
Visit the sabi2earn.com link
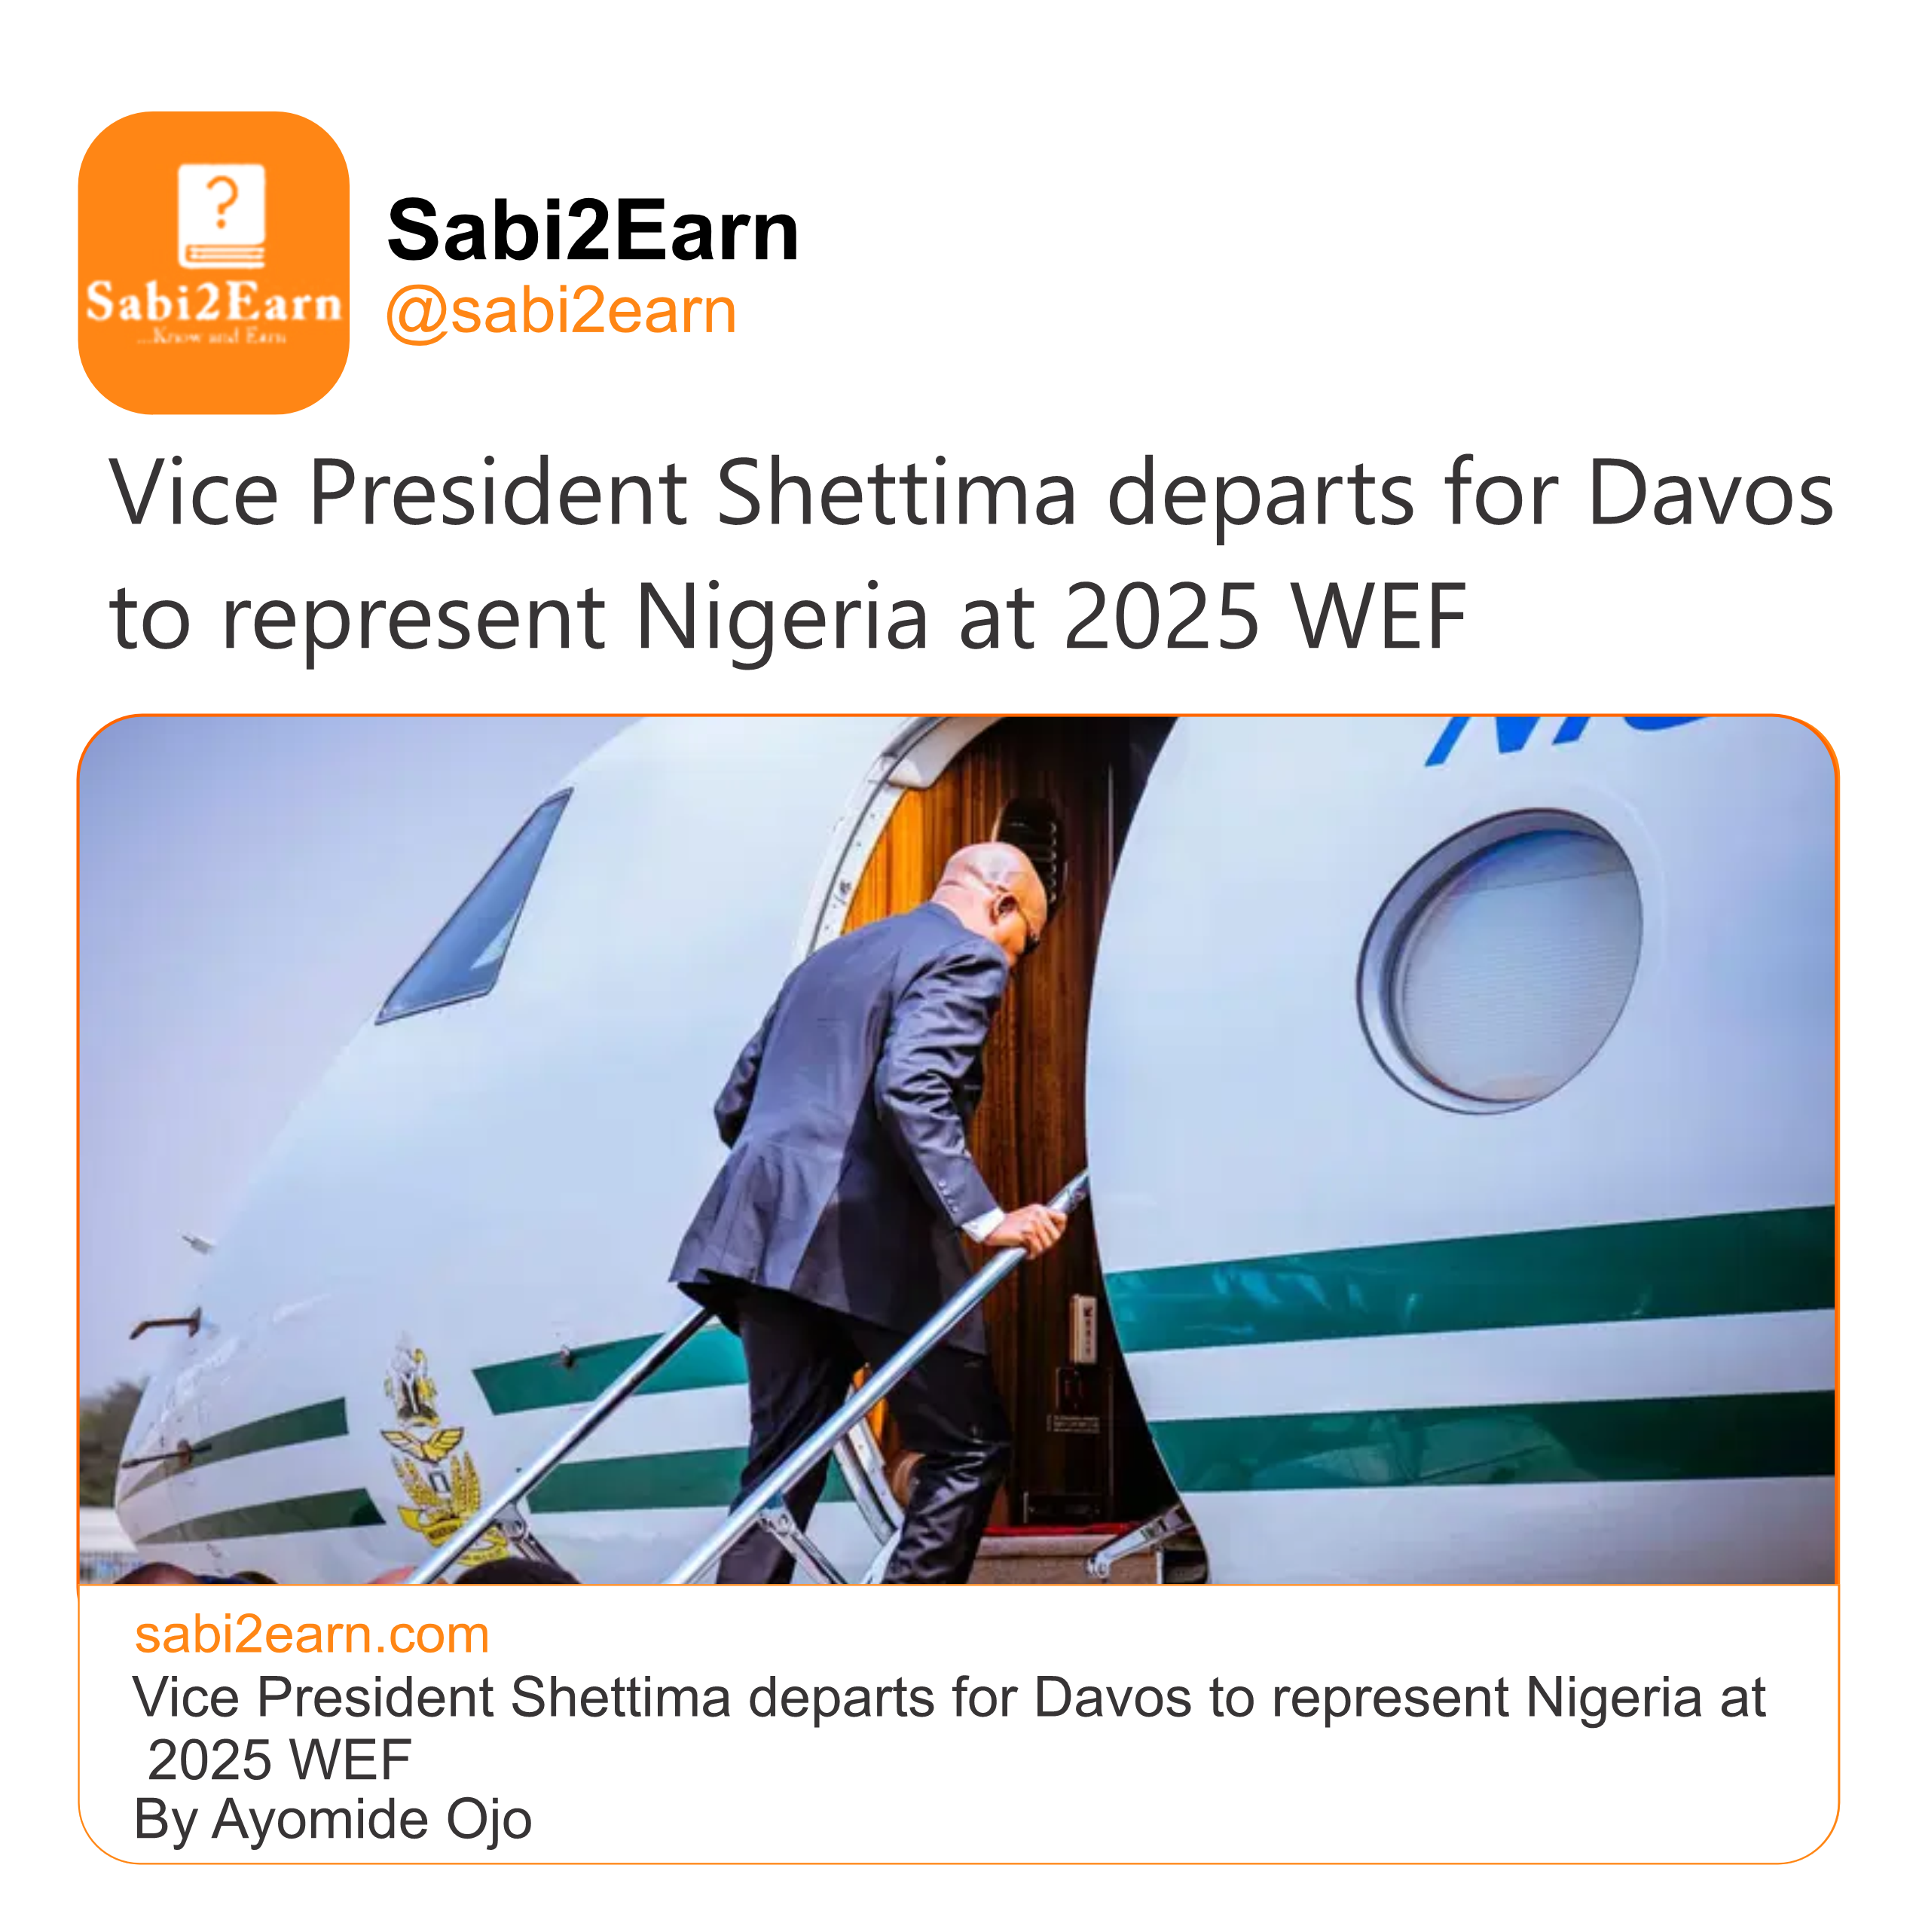tap(312, 1635)
